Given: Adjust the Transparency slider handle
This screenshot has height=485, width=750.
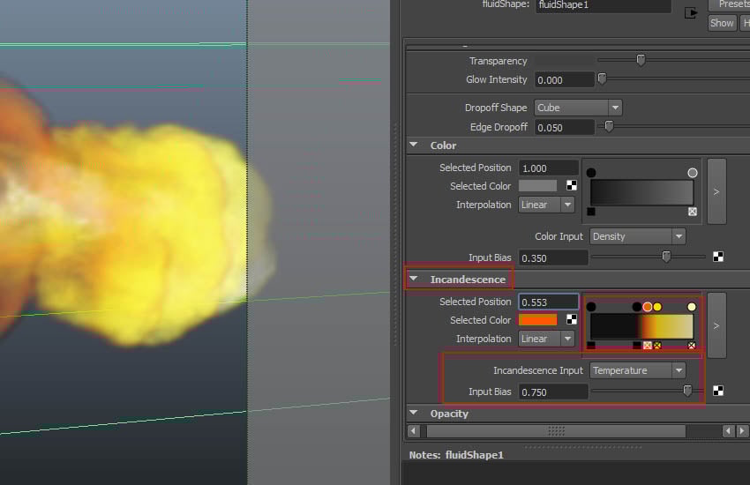Looking at the screenshot, I should tap(641, 60).
